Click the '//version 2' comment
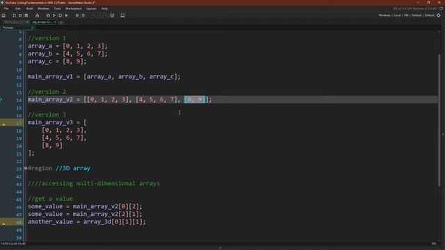 [x=47, y=92]
